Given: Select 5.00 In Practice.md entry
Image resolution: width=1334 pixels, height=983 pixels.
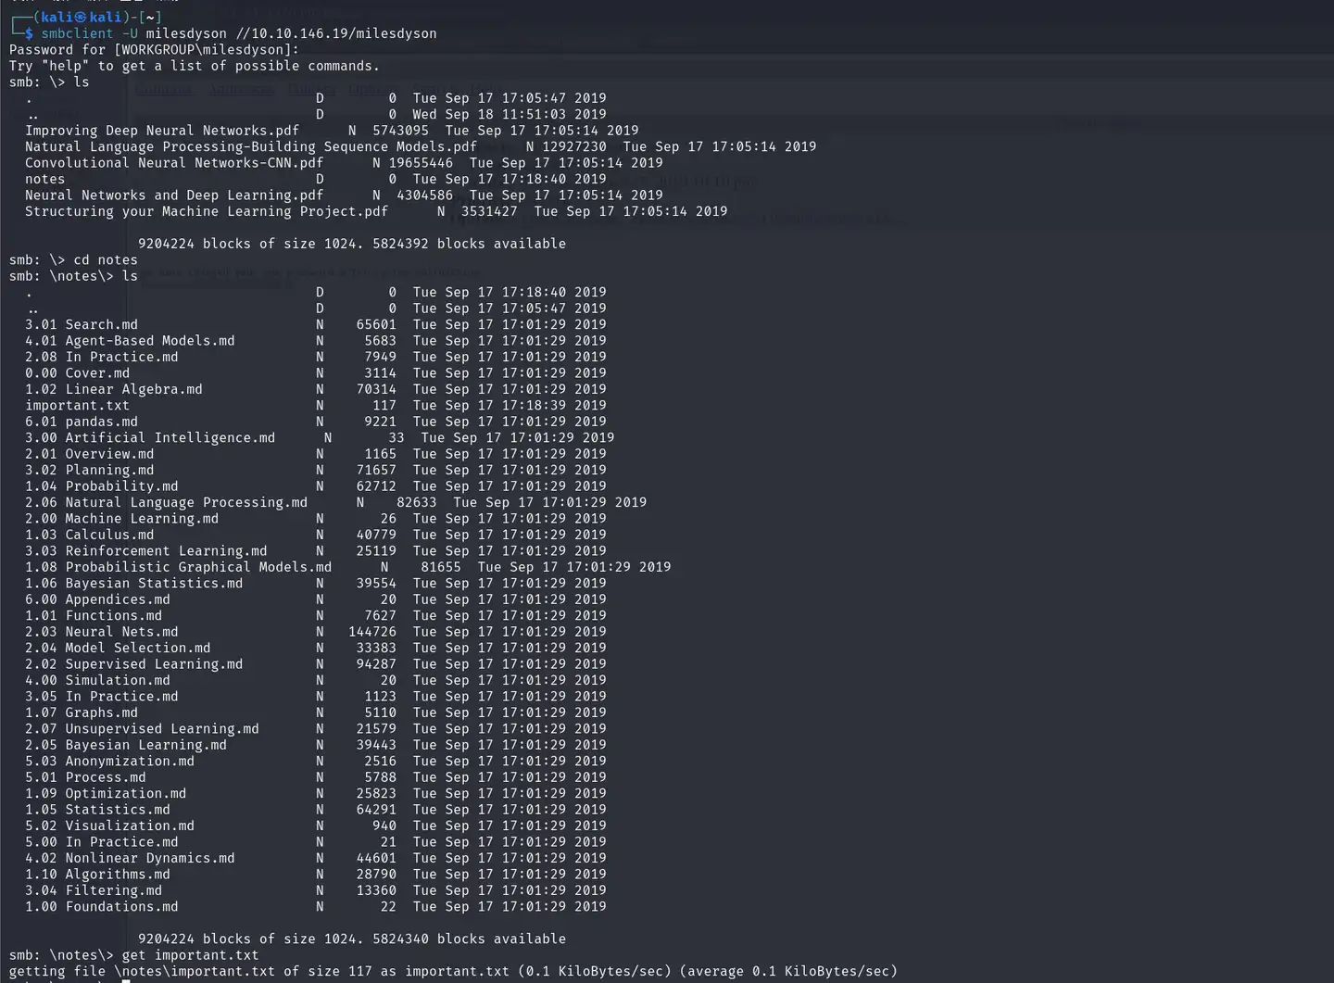Looking at the screenshot, I should click(102, 842).
